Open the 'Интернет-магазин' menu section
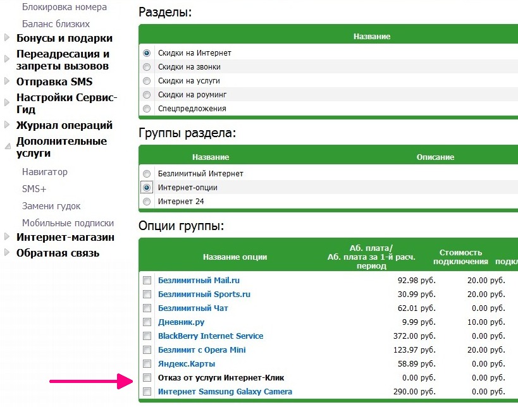This screenshot has width=518, height=407. tap(65, 237)
